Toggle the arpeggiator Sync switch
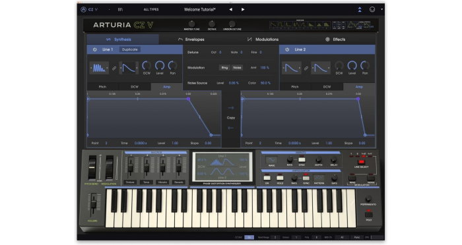The height and width of the screenshot is (245, 462). pyautogui.click(x=306, y=178)
